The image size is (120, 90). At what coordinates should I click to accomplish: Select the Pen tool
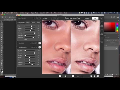[x=1, y=54]
